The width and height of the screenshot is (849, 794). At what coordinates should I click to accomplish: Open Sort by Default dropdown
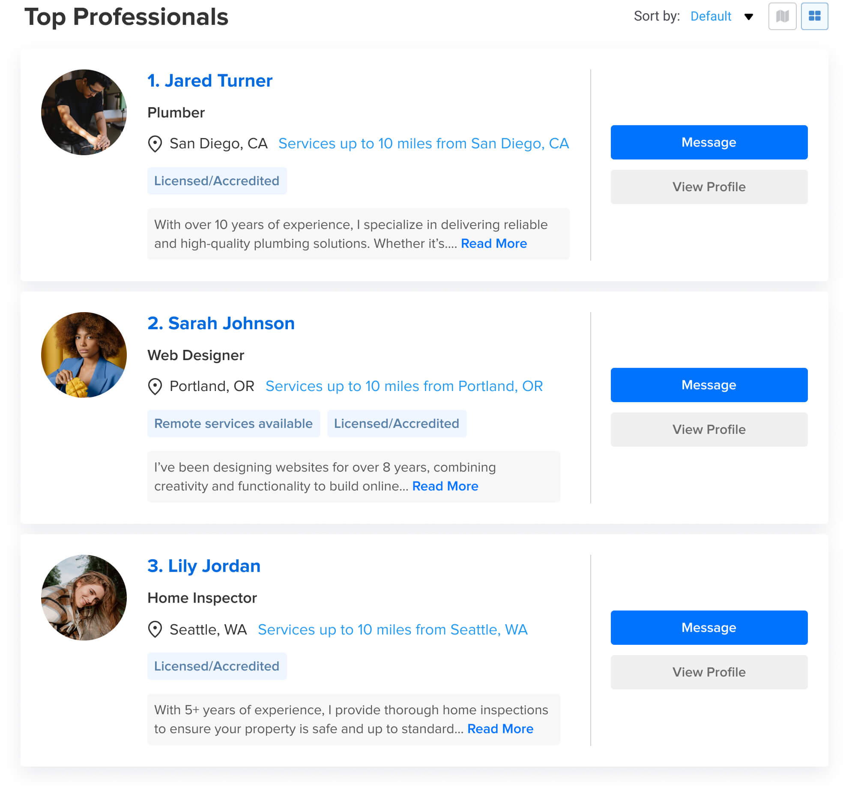(x=710, y=16)
